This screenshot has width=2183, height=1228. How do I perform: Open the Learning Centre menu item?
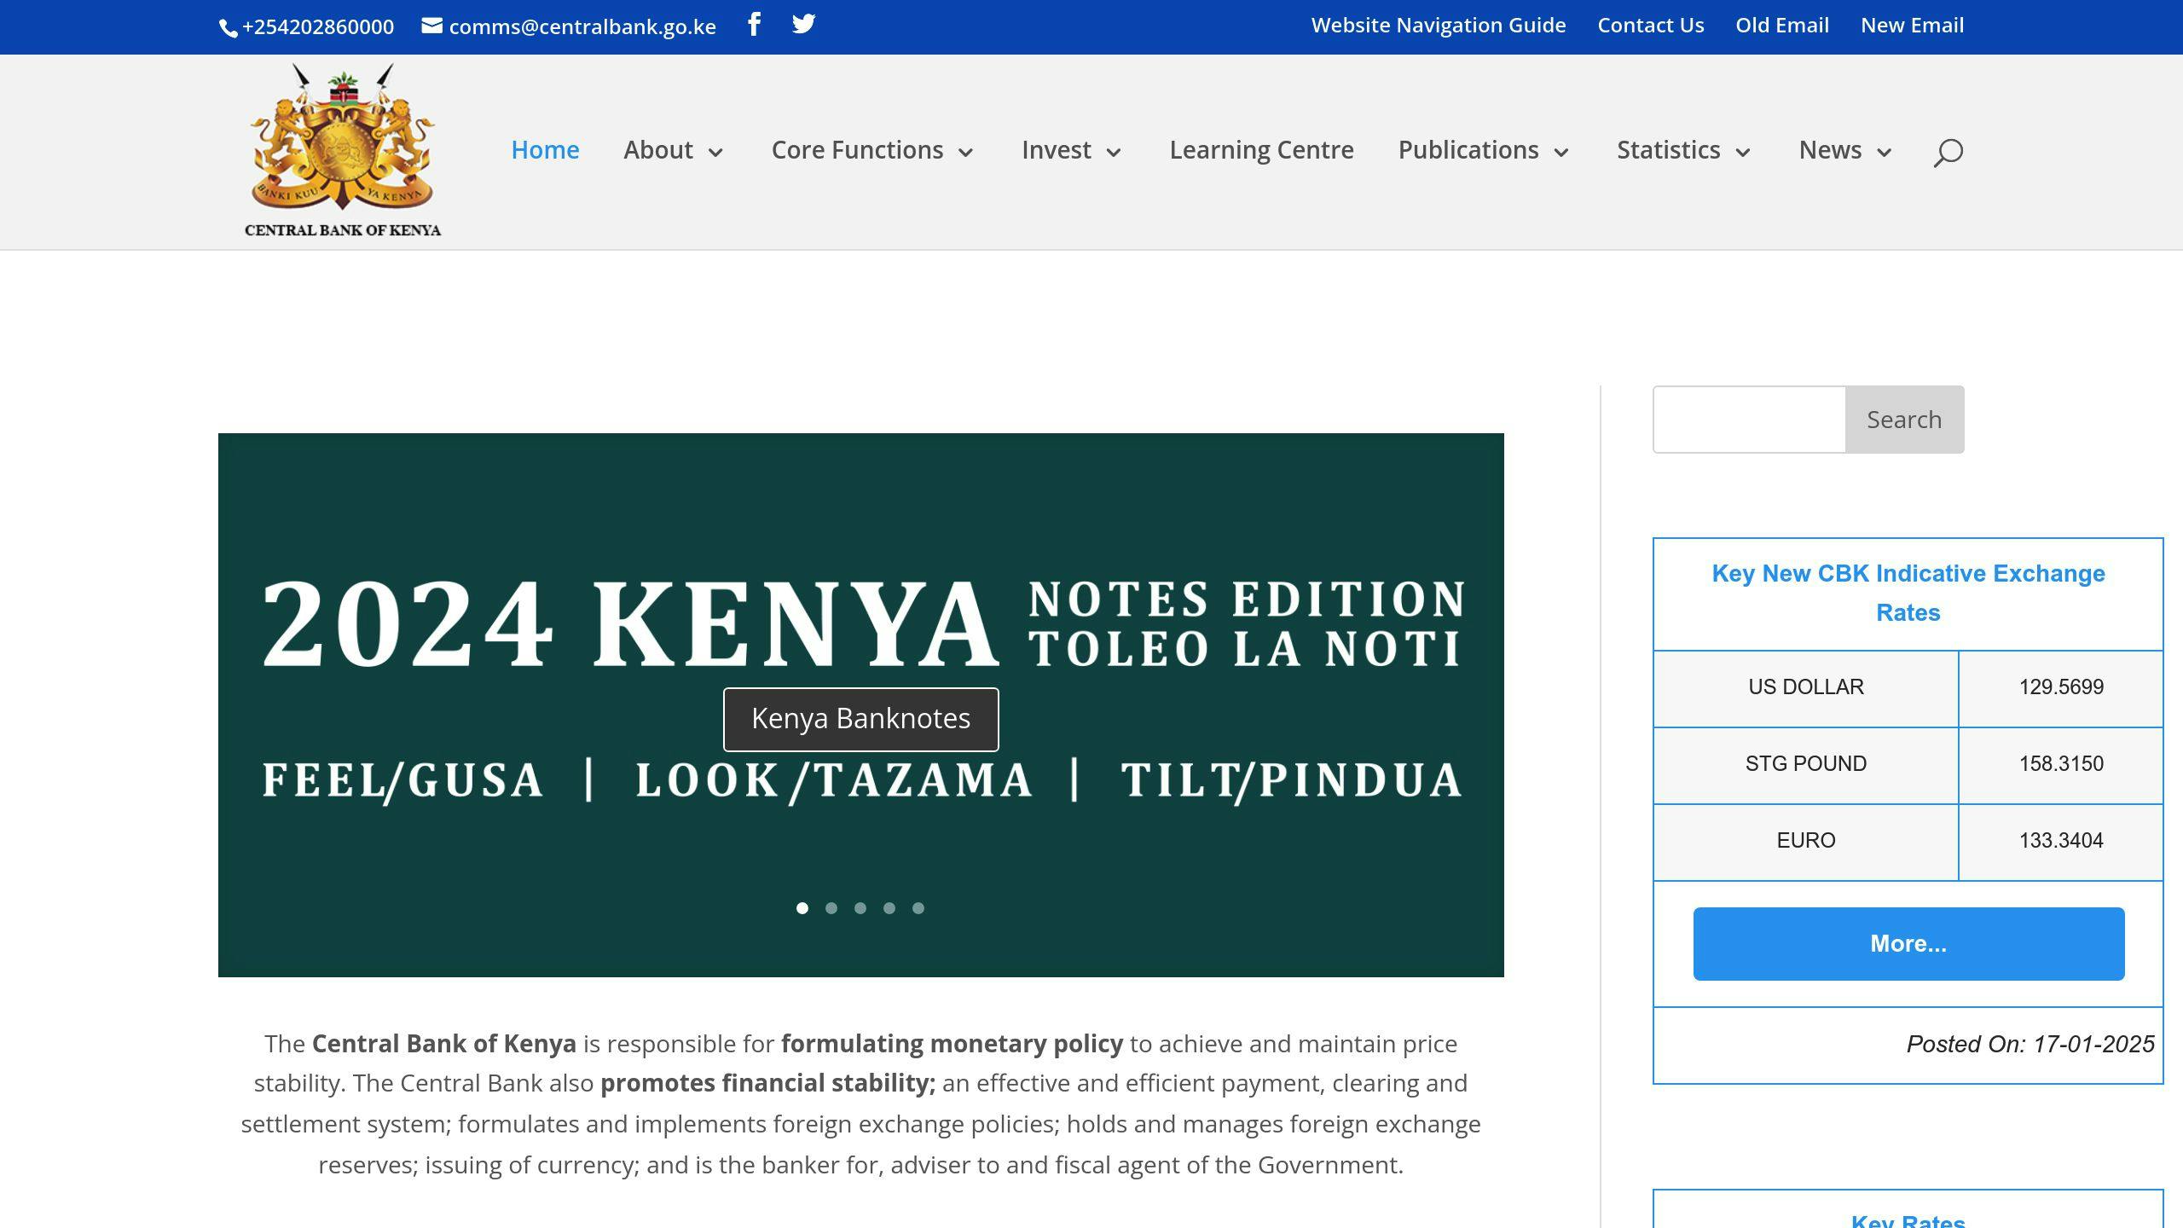coord(1261,150)
